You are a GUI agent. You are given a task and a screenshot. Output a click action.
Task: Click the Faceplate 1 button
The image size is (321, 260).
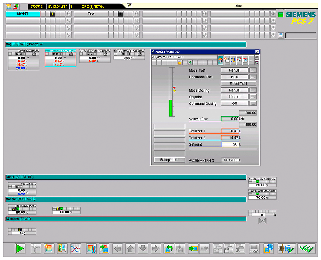(169, 160)
